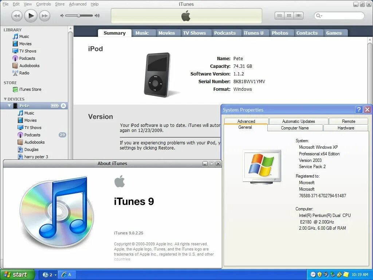Screen dimensions: 373x280
Task: Switch to grid view button
Action: click(289, 16)
